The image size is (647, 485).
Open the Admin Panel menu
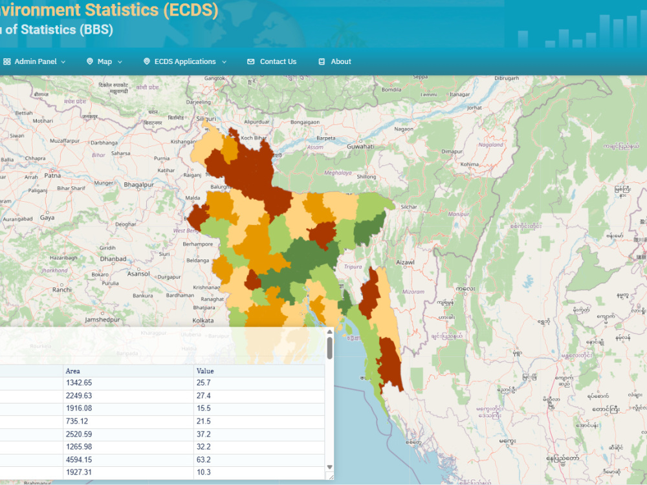tap(35, 61)
